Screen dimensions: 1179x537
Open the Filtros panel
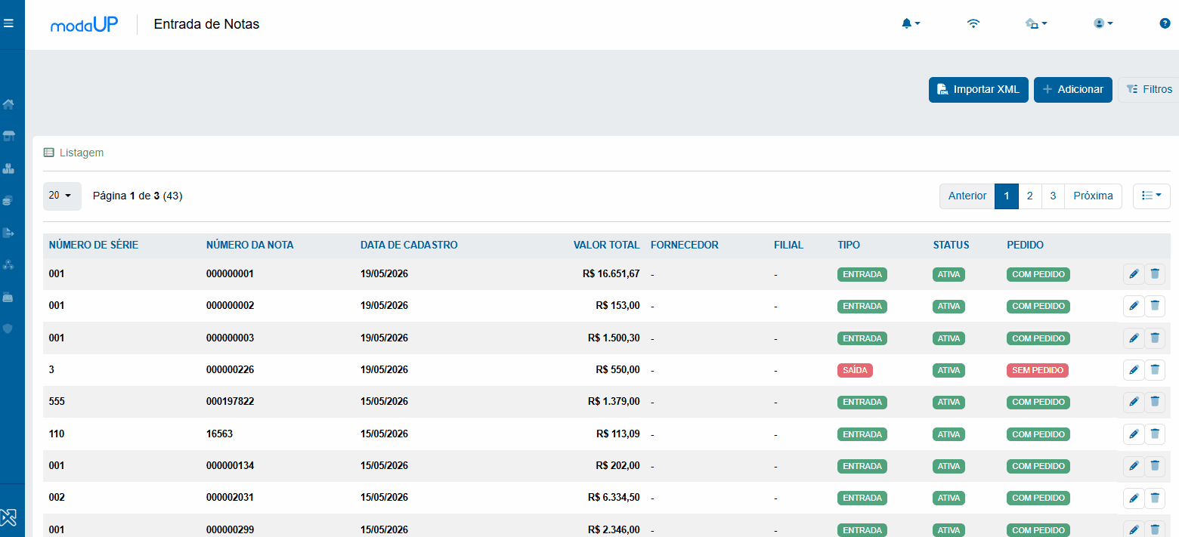point(1149,89)
